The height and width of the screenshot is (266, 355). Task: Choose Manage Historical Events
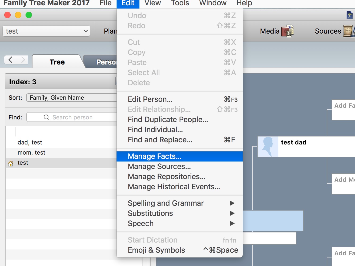tap(174, 187)
